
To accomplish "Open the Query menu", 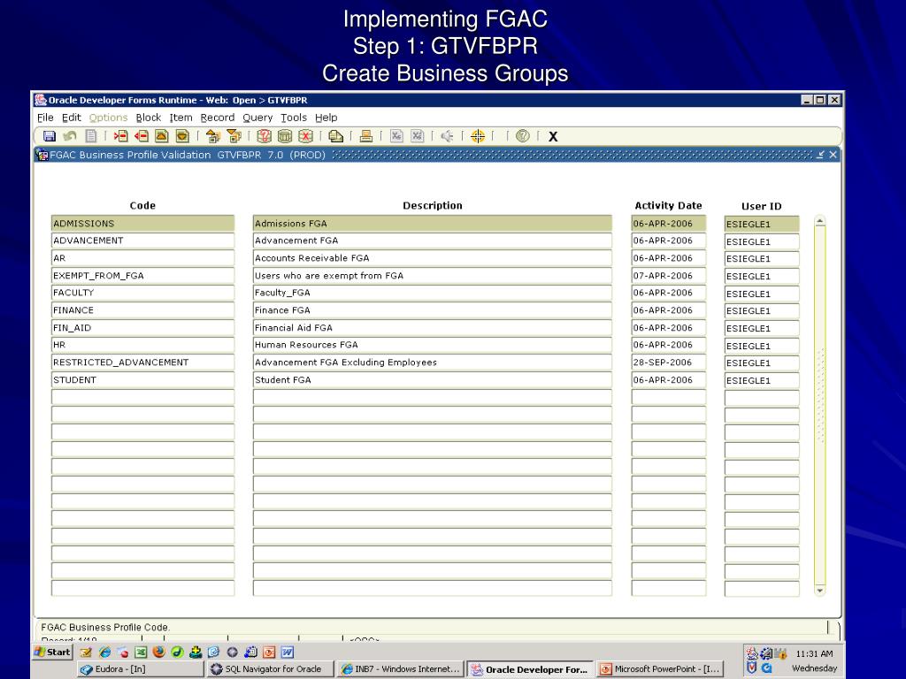I will coord(257,118).
